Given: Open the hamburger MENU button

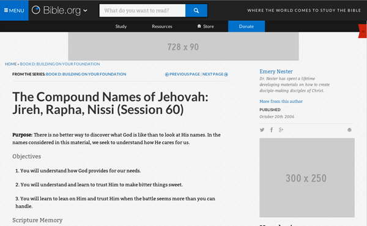Looking at the screenshot, I should 14,10.
